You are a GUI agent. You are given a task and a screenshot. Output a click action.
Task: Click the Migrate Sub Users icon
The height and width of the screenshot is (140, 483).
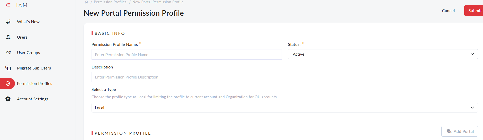point(8,68)
